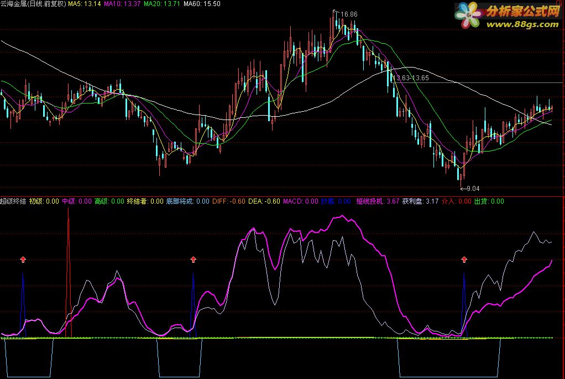Select the MA5: 13.14 label
The image size is (565, 379).
click(x=85, y=4)
